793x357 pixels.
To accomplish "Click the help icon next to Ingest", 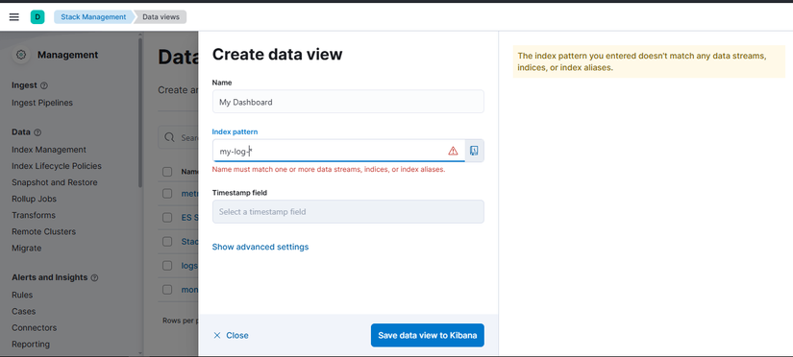I will (44, 85).
